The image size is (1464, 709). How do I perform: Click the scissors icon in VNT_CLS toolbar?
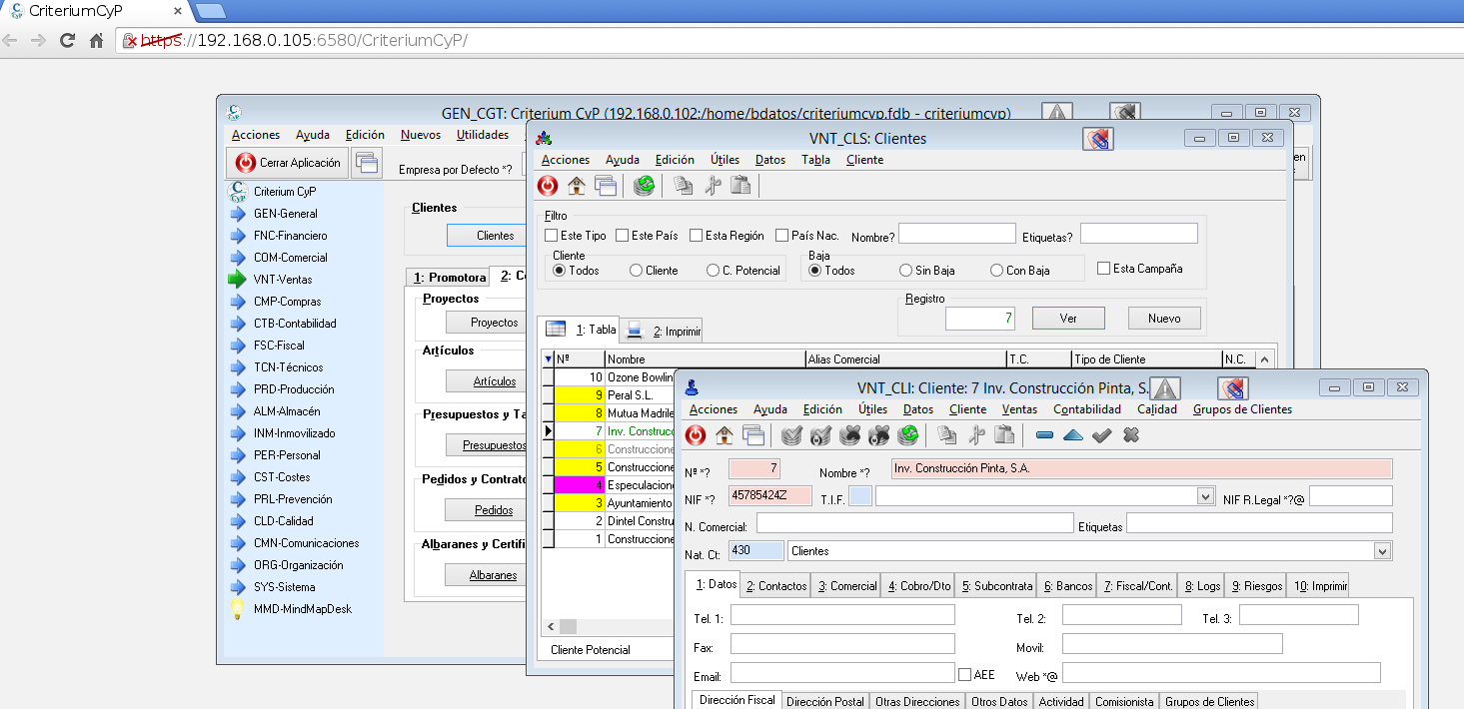coord(713,186)
